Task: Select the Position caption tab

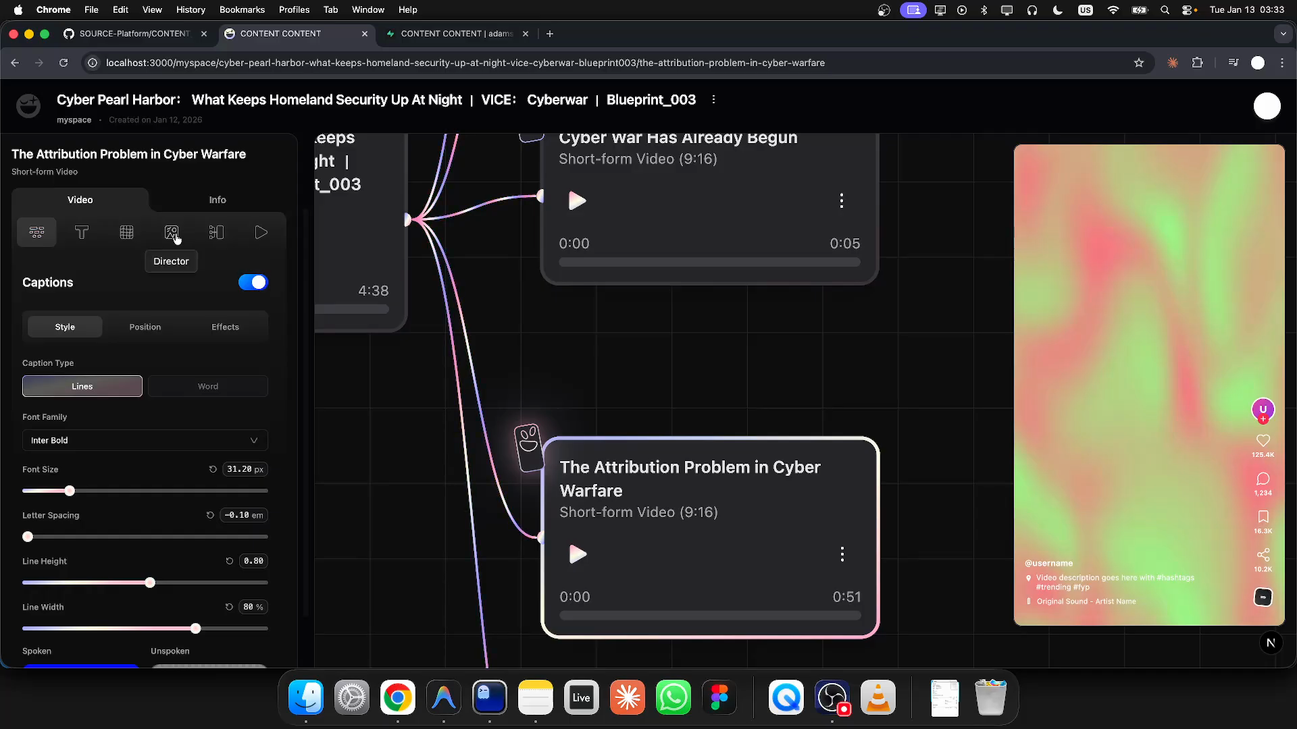Action: [x=145, y=327]
